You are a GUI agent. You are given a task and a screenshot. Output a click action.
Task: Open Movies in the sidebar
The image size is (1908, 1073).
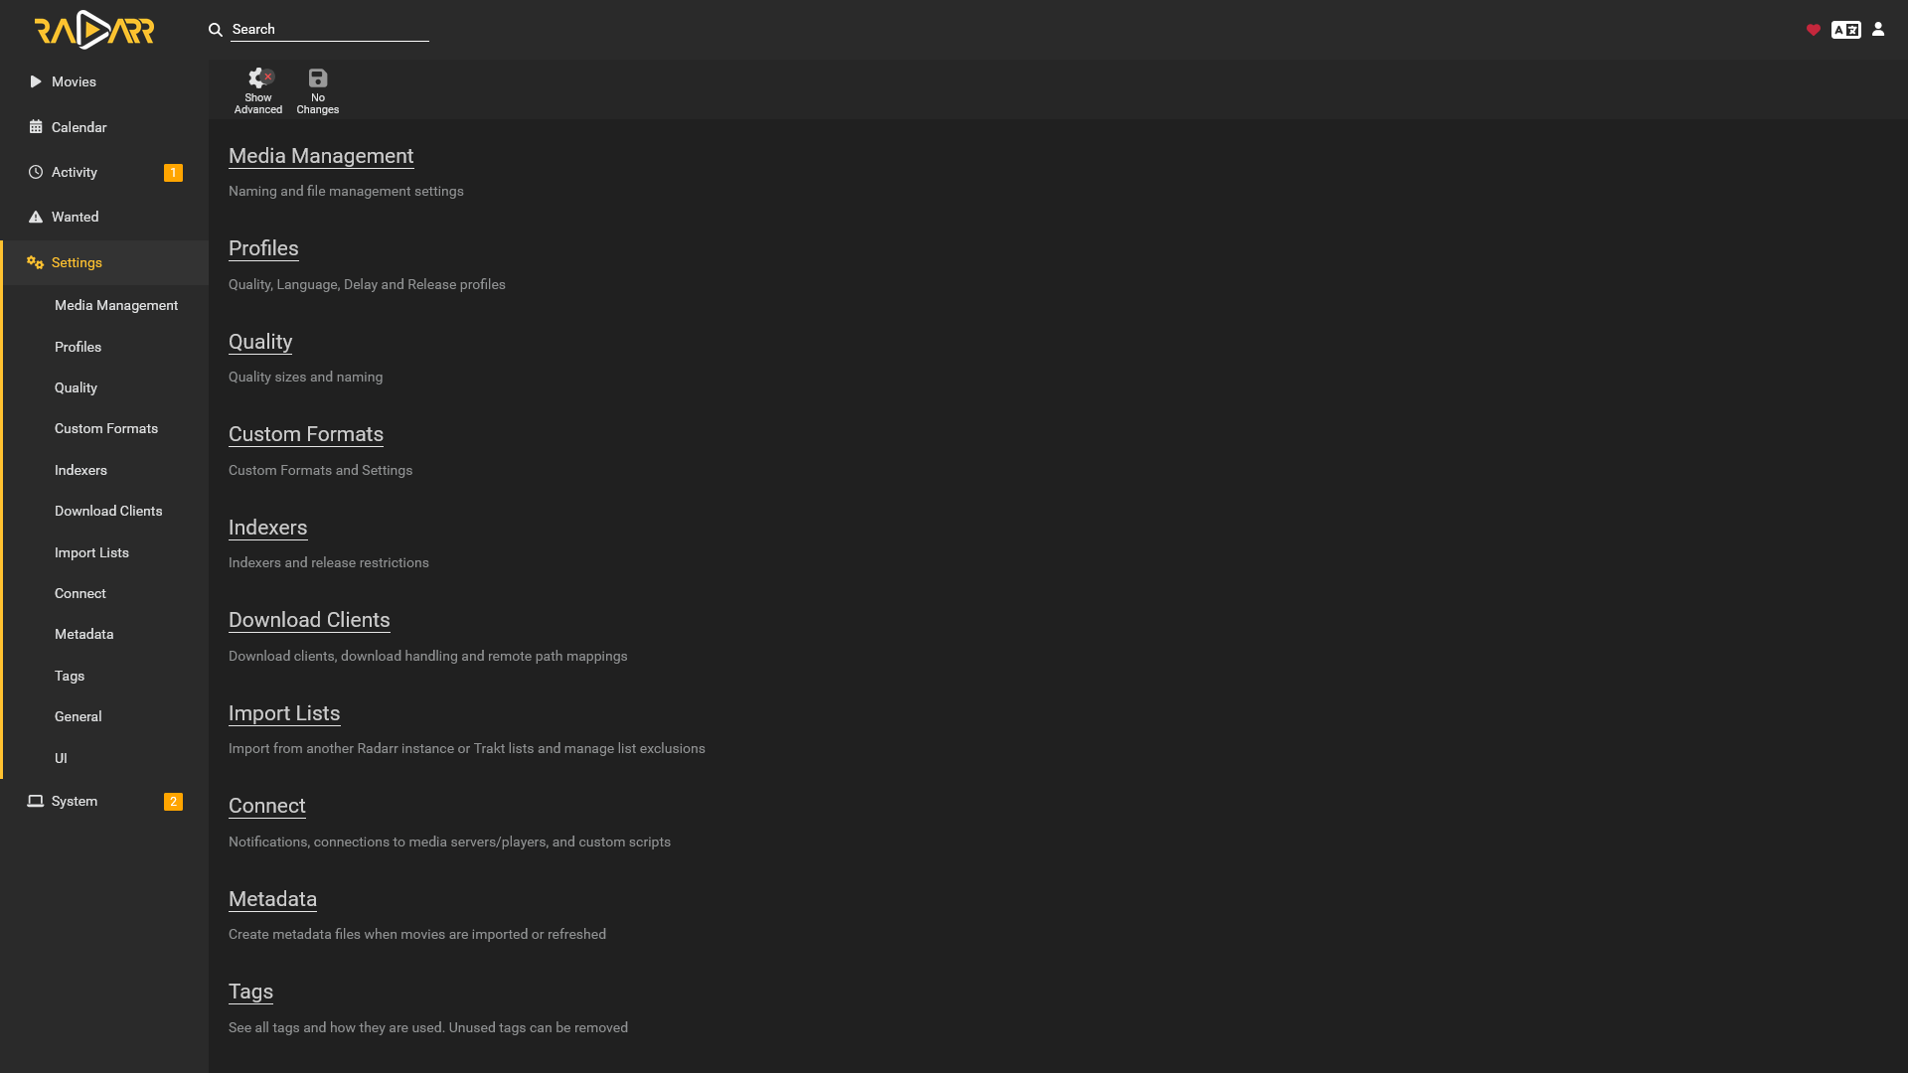(74, 81)
